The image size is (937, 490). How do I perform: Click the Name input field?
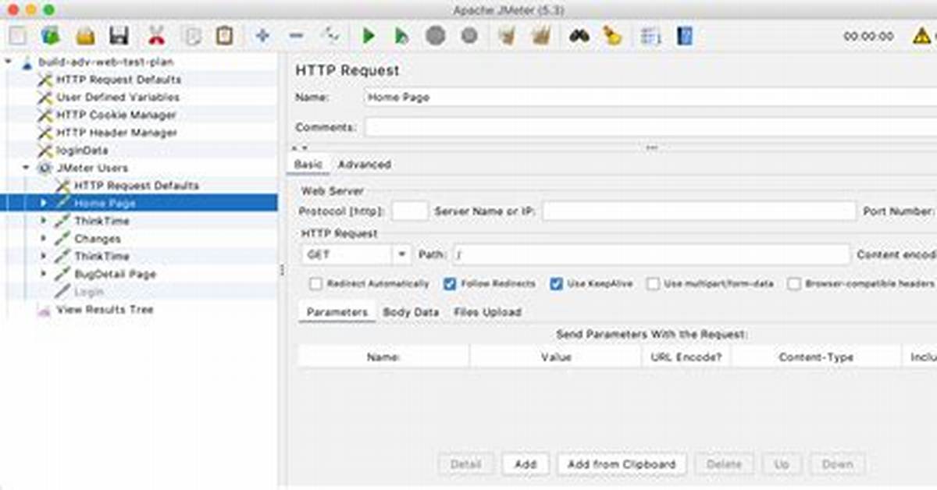650,98
